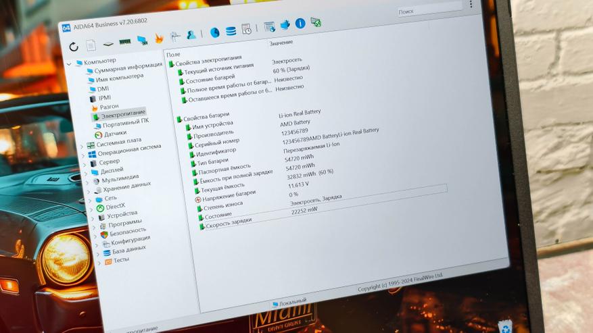
Task: Select the Состояние батареи row
Action: point(210,78)
